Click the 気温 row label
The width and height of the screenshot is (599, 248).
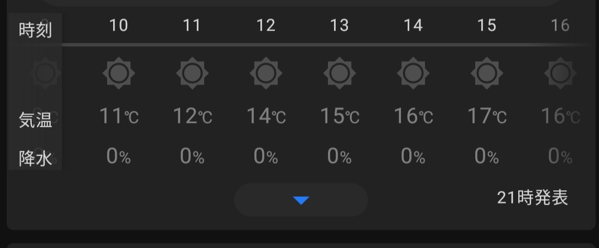click(35, 120)
